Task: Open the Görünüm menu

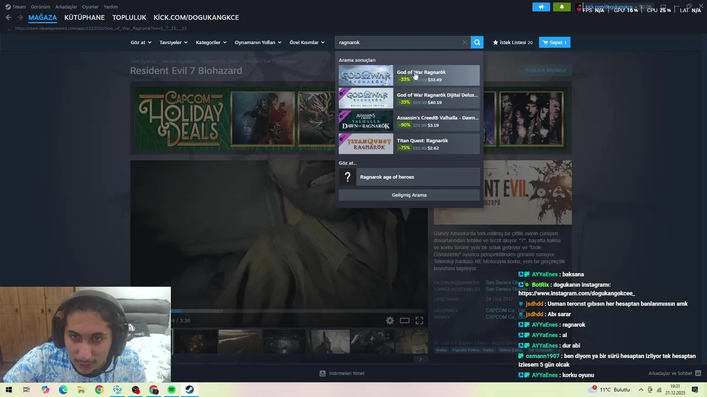Action: pos(40,7)
